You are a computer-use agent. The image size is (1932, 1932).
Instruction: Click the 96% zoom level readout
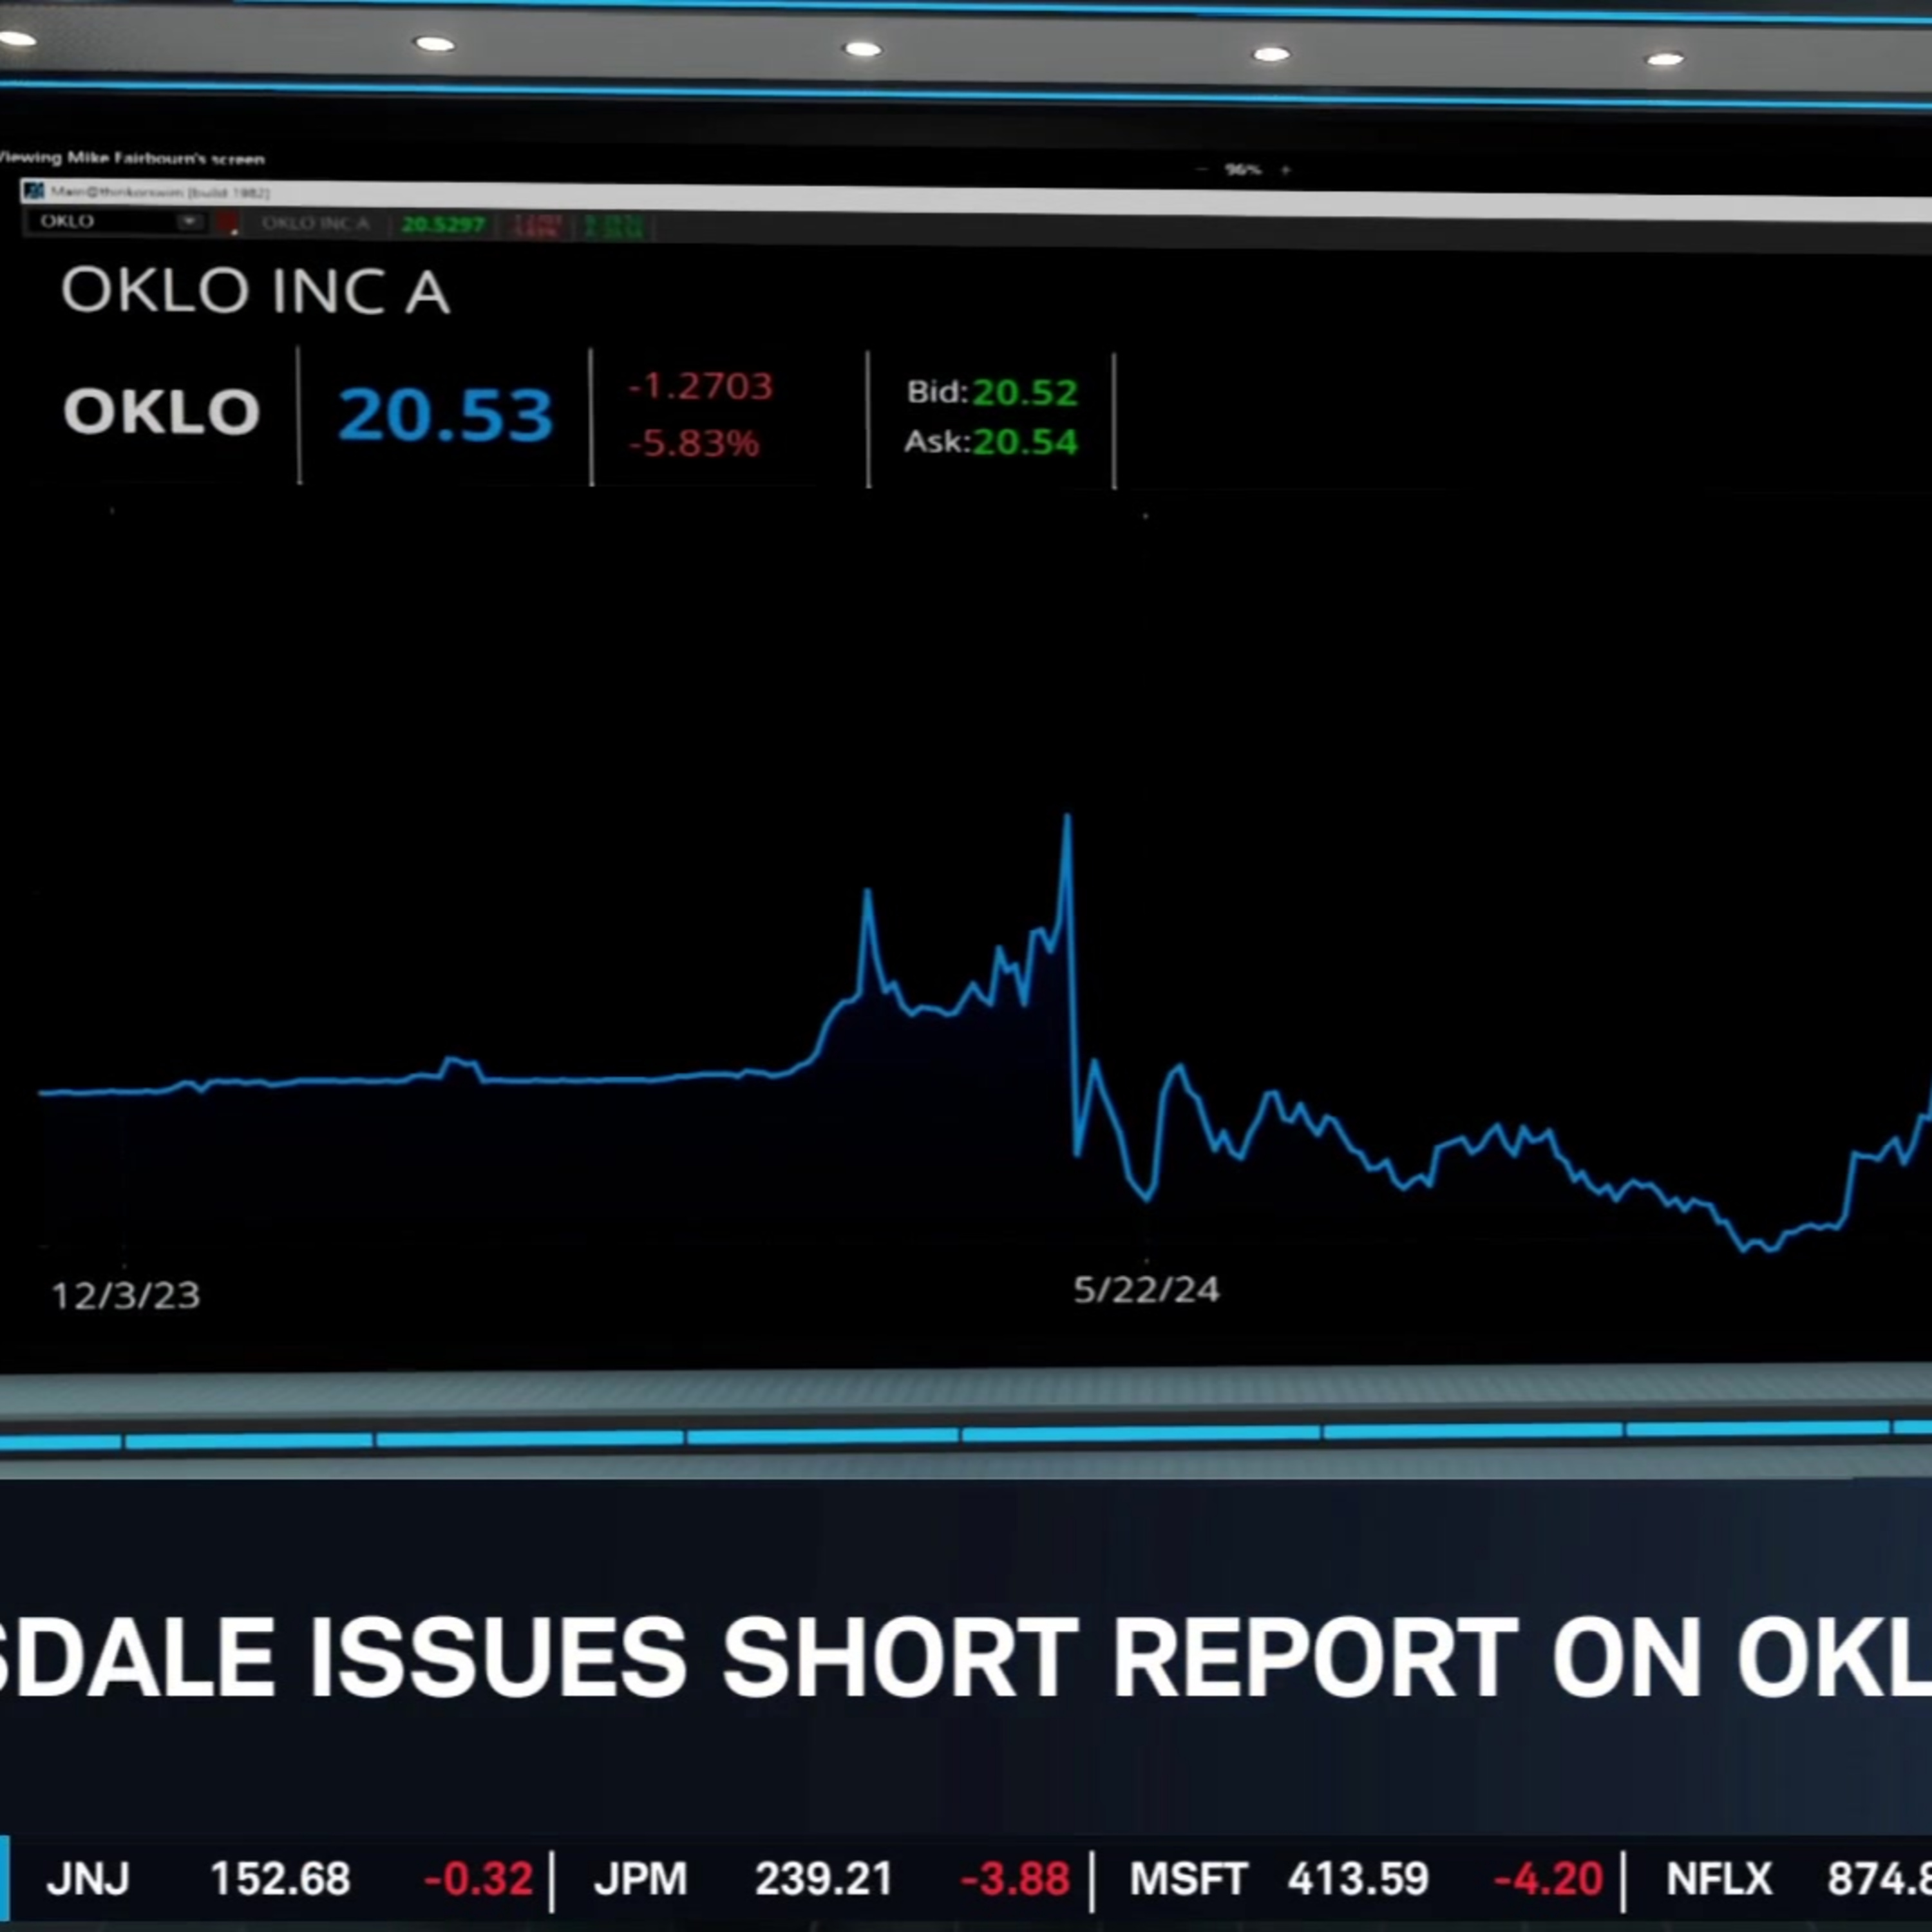pos(1243,170)
